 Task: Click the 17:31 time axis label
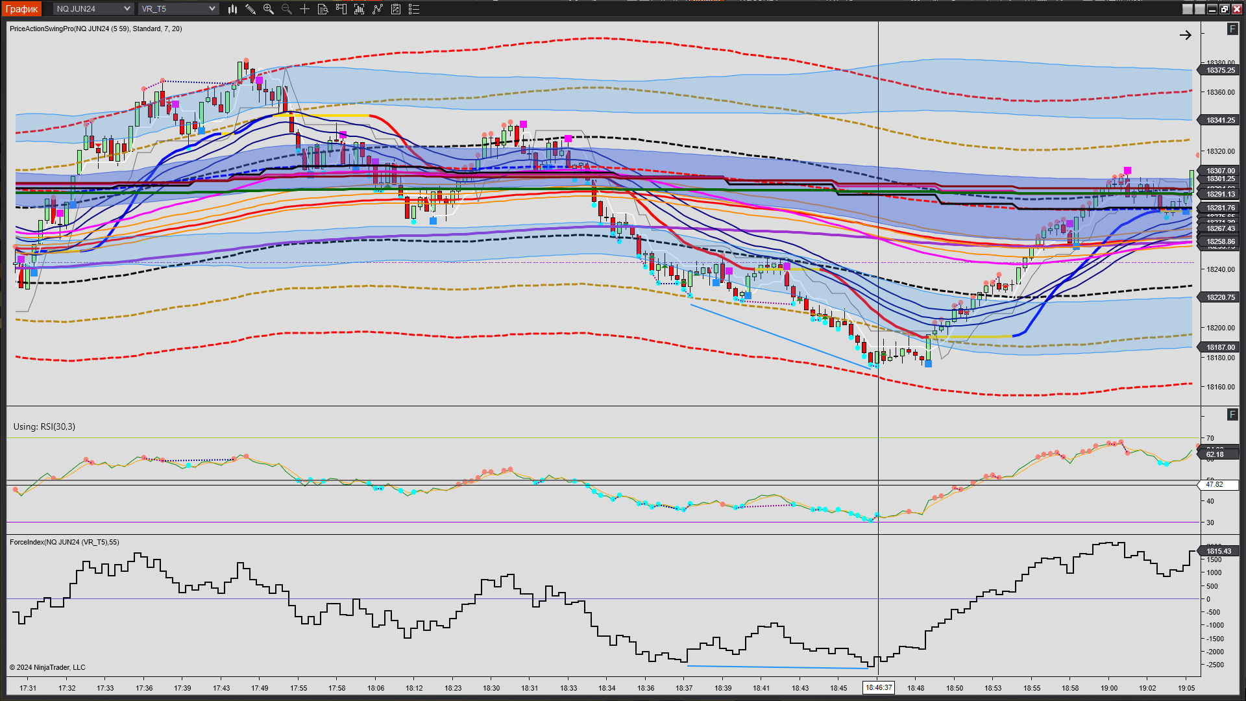(x=28, y=689)
